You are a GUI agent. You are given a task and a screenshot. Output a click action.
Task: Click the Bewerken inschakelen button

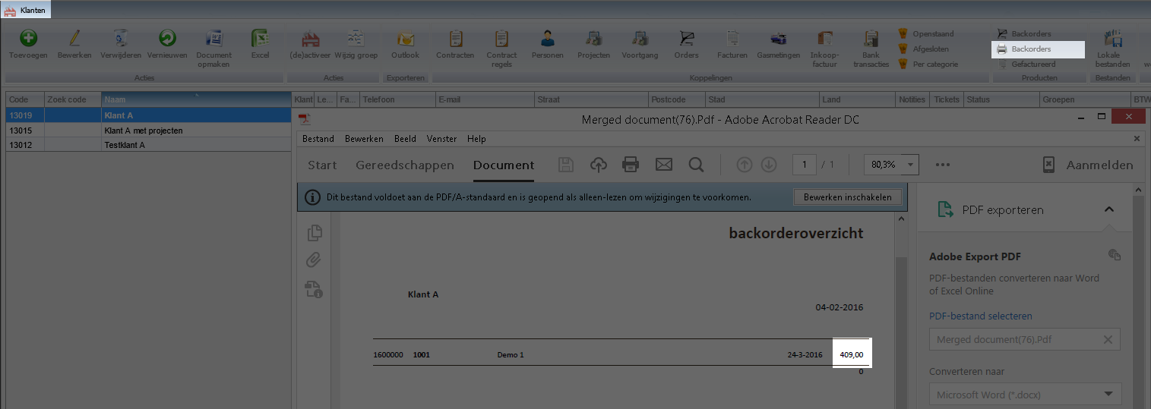[847, 197]
